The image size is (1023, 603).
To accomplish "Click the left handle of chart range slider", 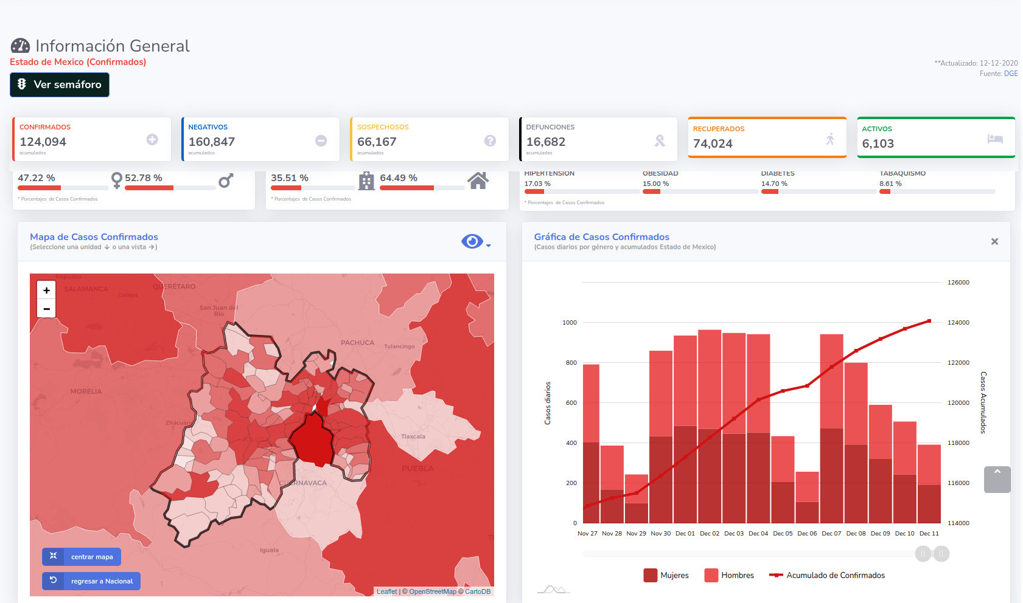I will (x=923, y=554).
